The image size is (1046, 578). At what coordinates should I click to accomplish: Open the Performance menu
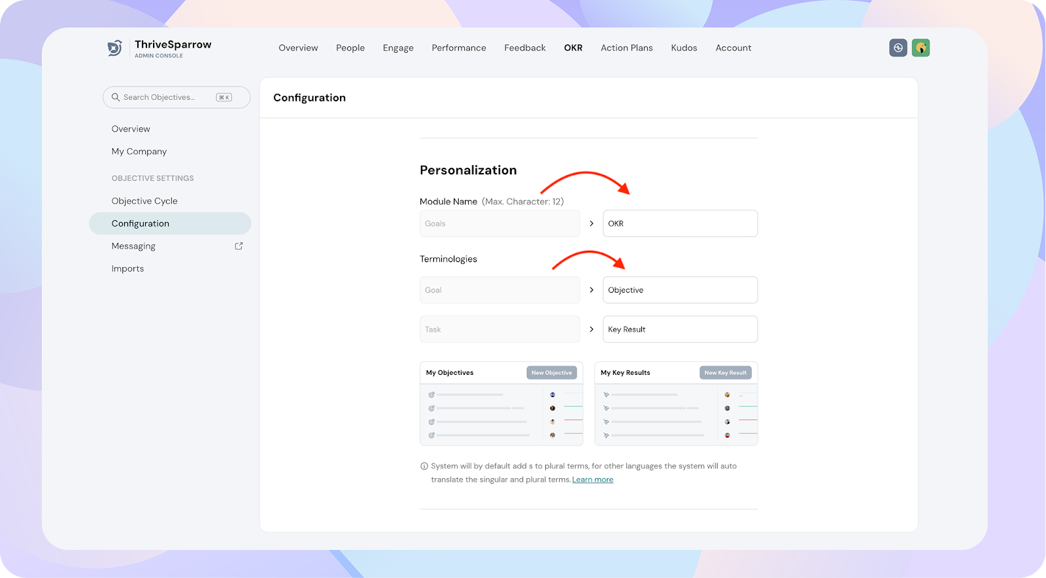point(459,48)
